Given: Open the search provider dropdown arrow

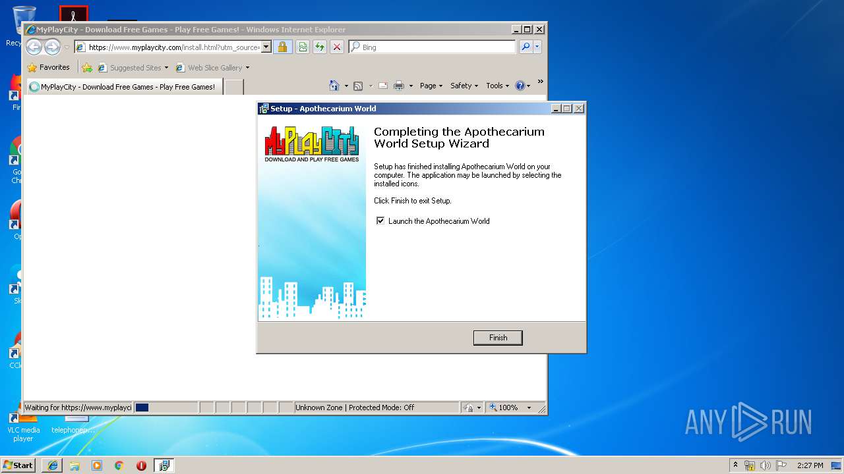Looking at the screenshot, I should [537, 47].
